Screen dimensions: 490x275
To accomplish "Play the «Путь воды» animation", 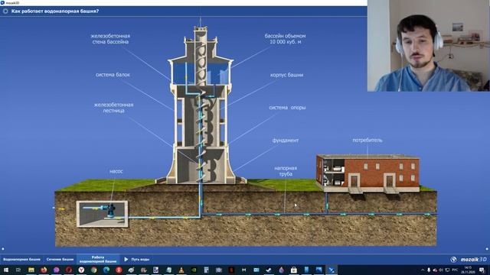I will coord(137,259).
